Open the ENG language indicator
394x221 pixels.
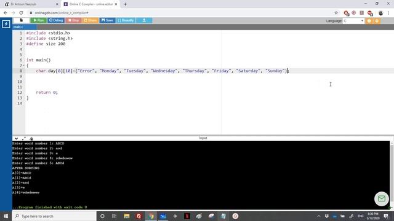(x=361, y=216)
